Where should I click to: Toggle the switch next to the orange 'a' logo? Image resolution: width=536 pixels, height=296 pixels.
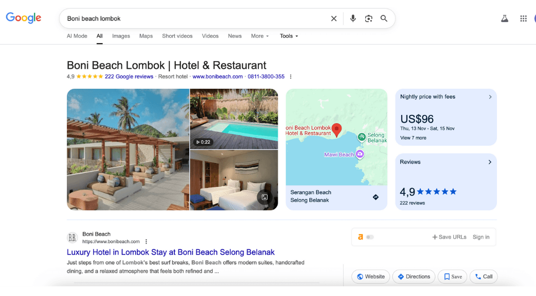(370, 237)
